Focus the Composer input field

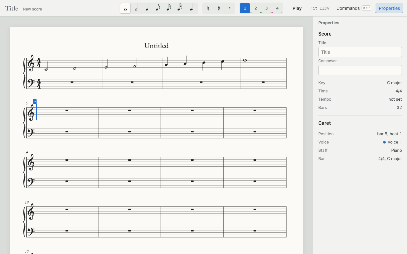(x=360, y=70)
